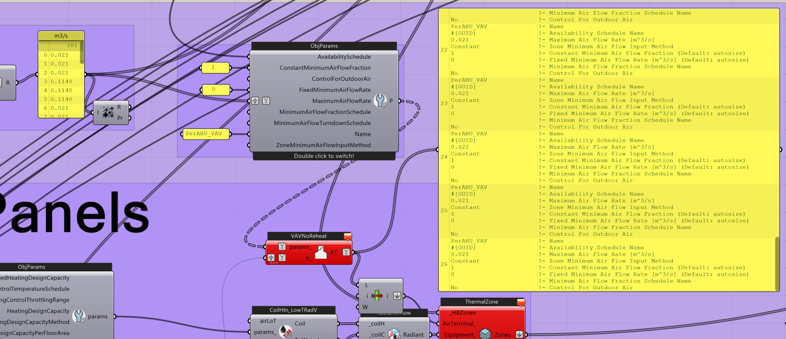786x339 pixels.
Task: Toggle graft arrow on MaximumAirFlowRate input
Action: (255, 100)
